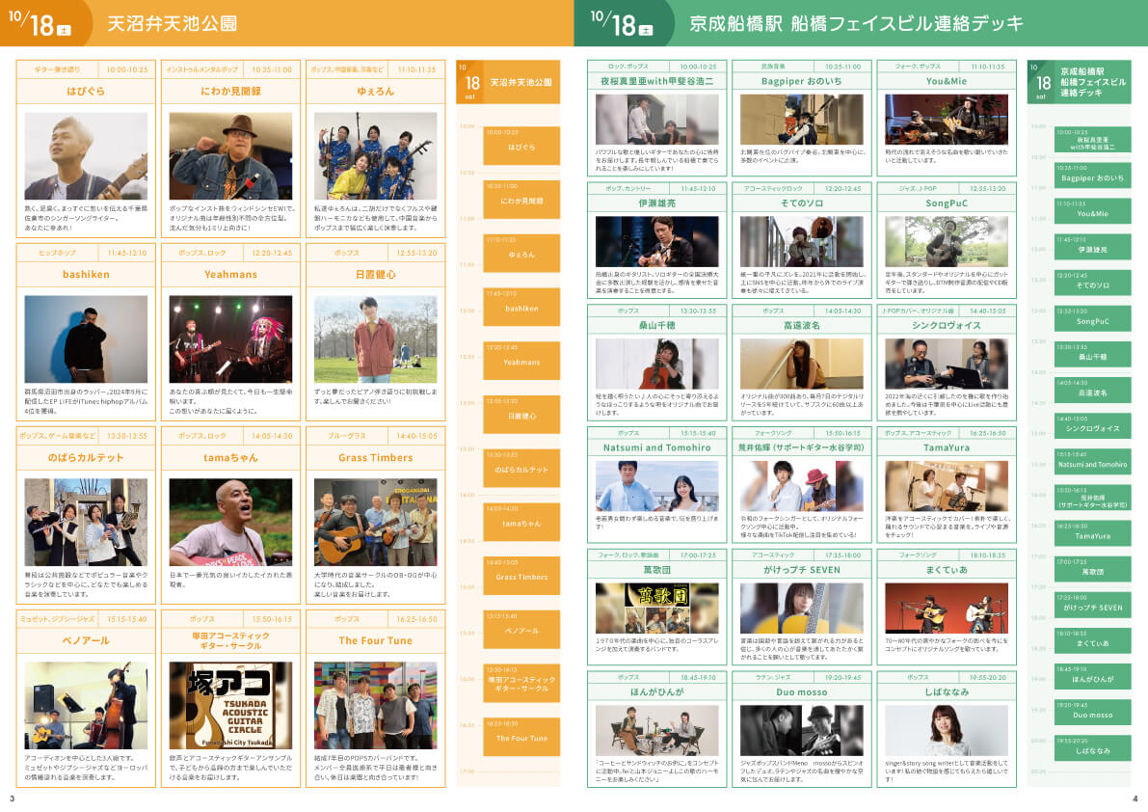Click the はびぐら performer photo
The image size is (1148, 812).
click(86, 155)
